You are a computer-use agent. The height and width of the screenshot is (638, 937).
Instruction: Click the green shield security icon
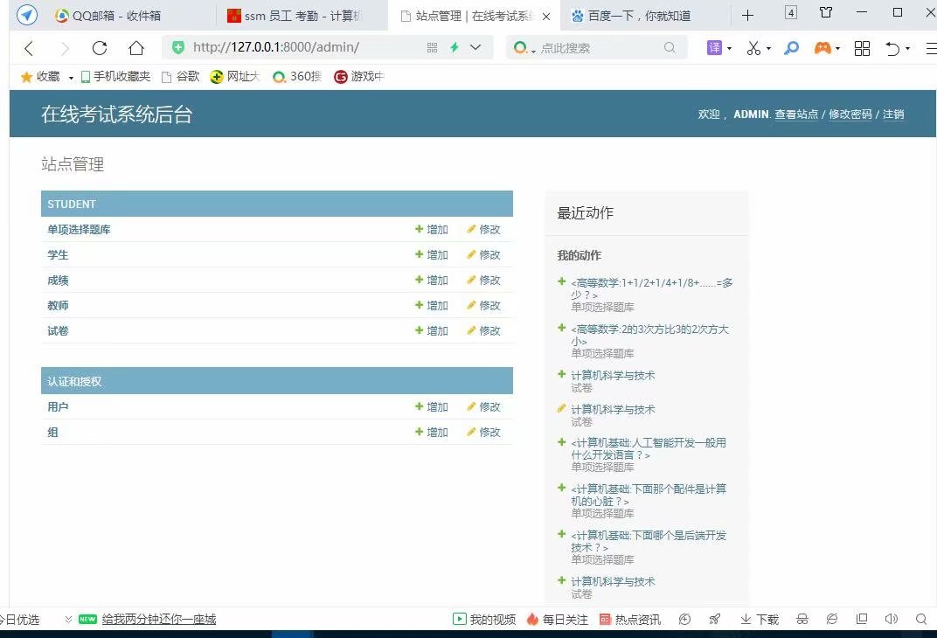(x=178, y=47)
